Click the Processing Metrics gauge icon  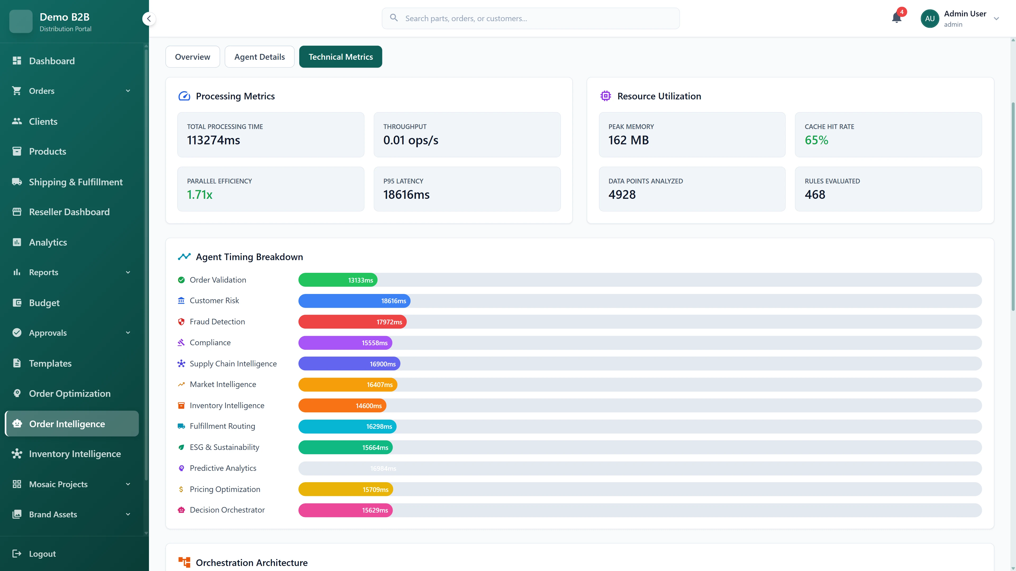tap(185, 95)
